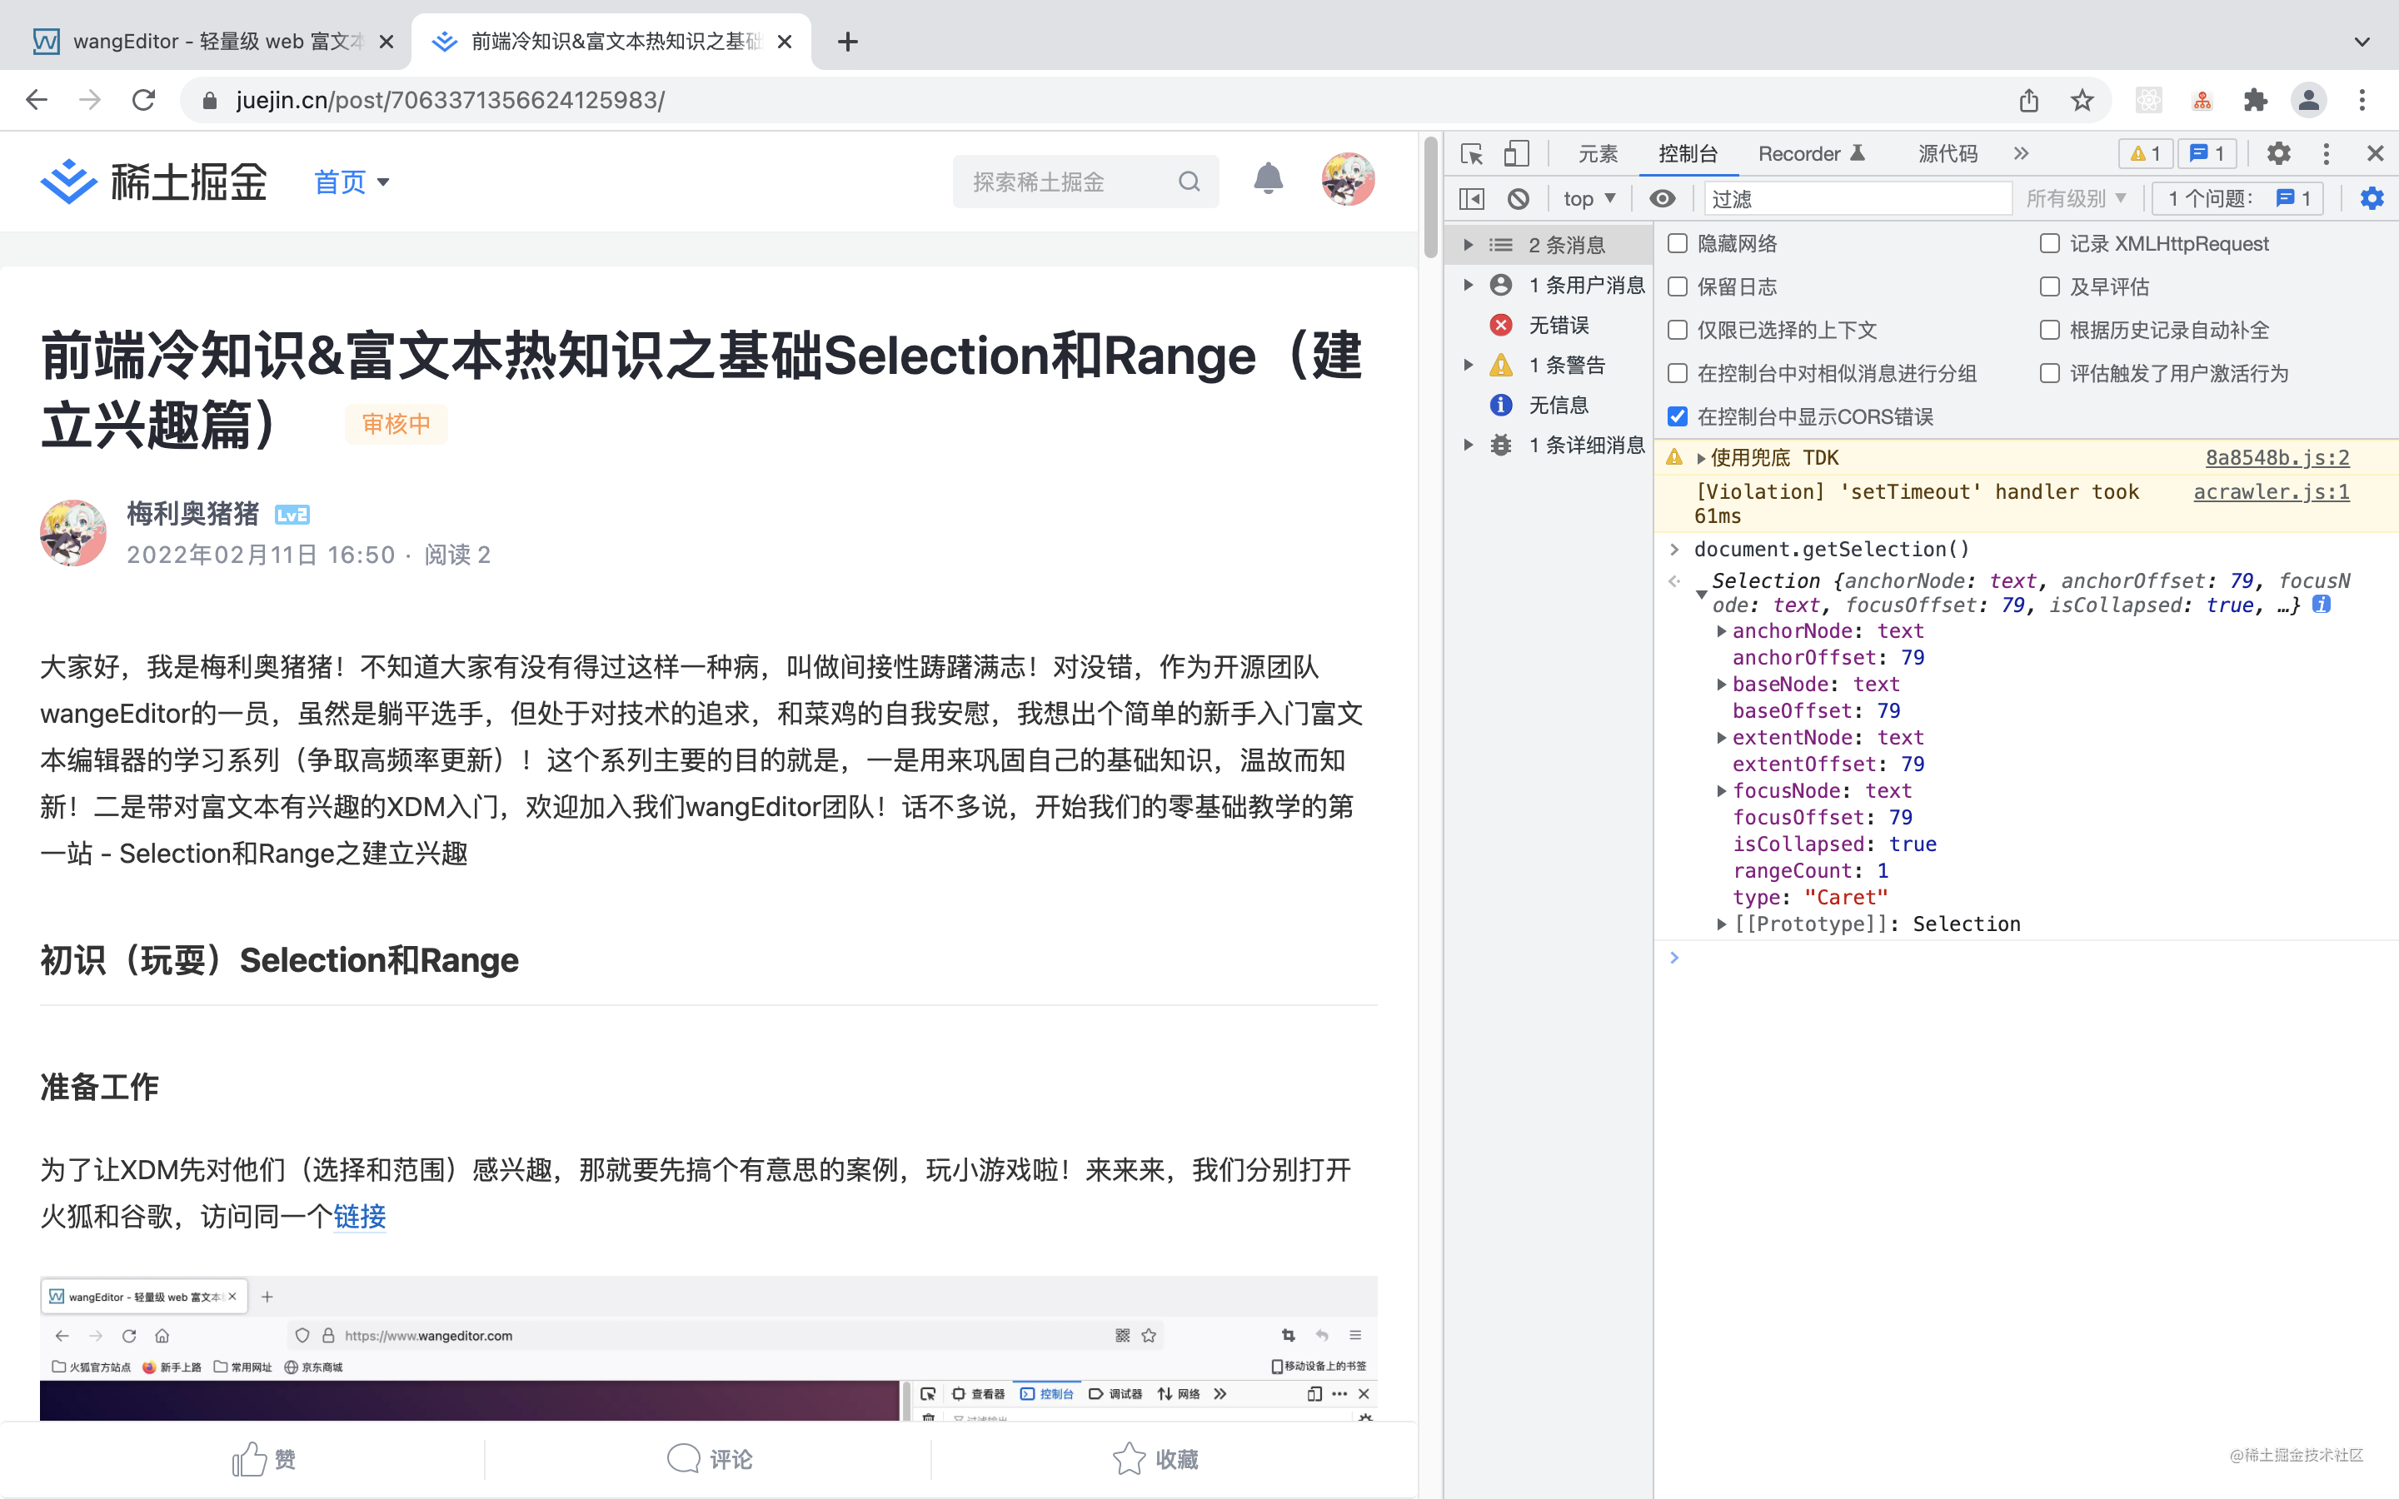Image resolution: width=2399 pixels, height=1499 pixels.
Task: Expand the anchorNode property
Action: [x=1722, y=631]
